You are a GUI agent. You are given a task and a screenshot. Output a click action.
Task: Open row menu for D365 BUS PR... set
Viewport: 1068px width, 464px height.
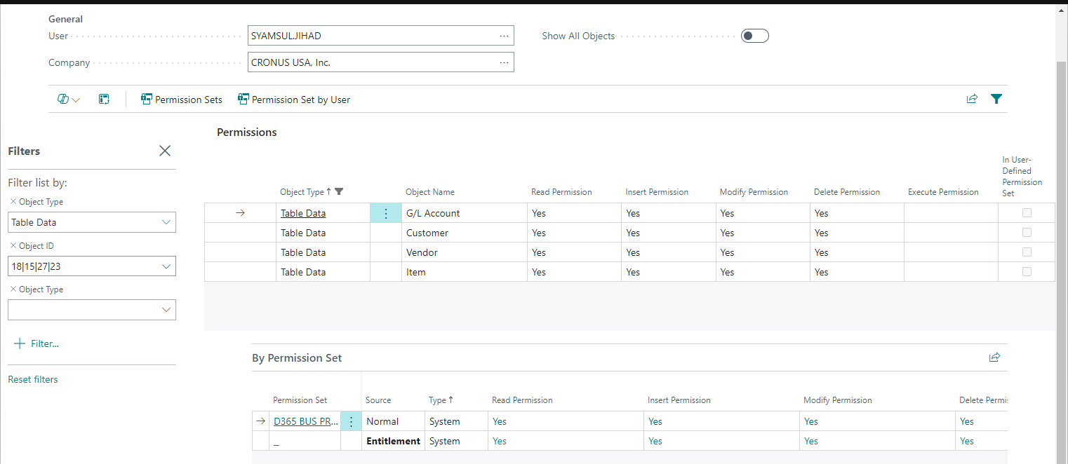(x=351, y=421)
